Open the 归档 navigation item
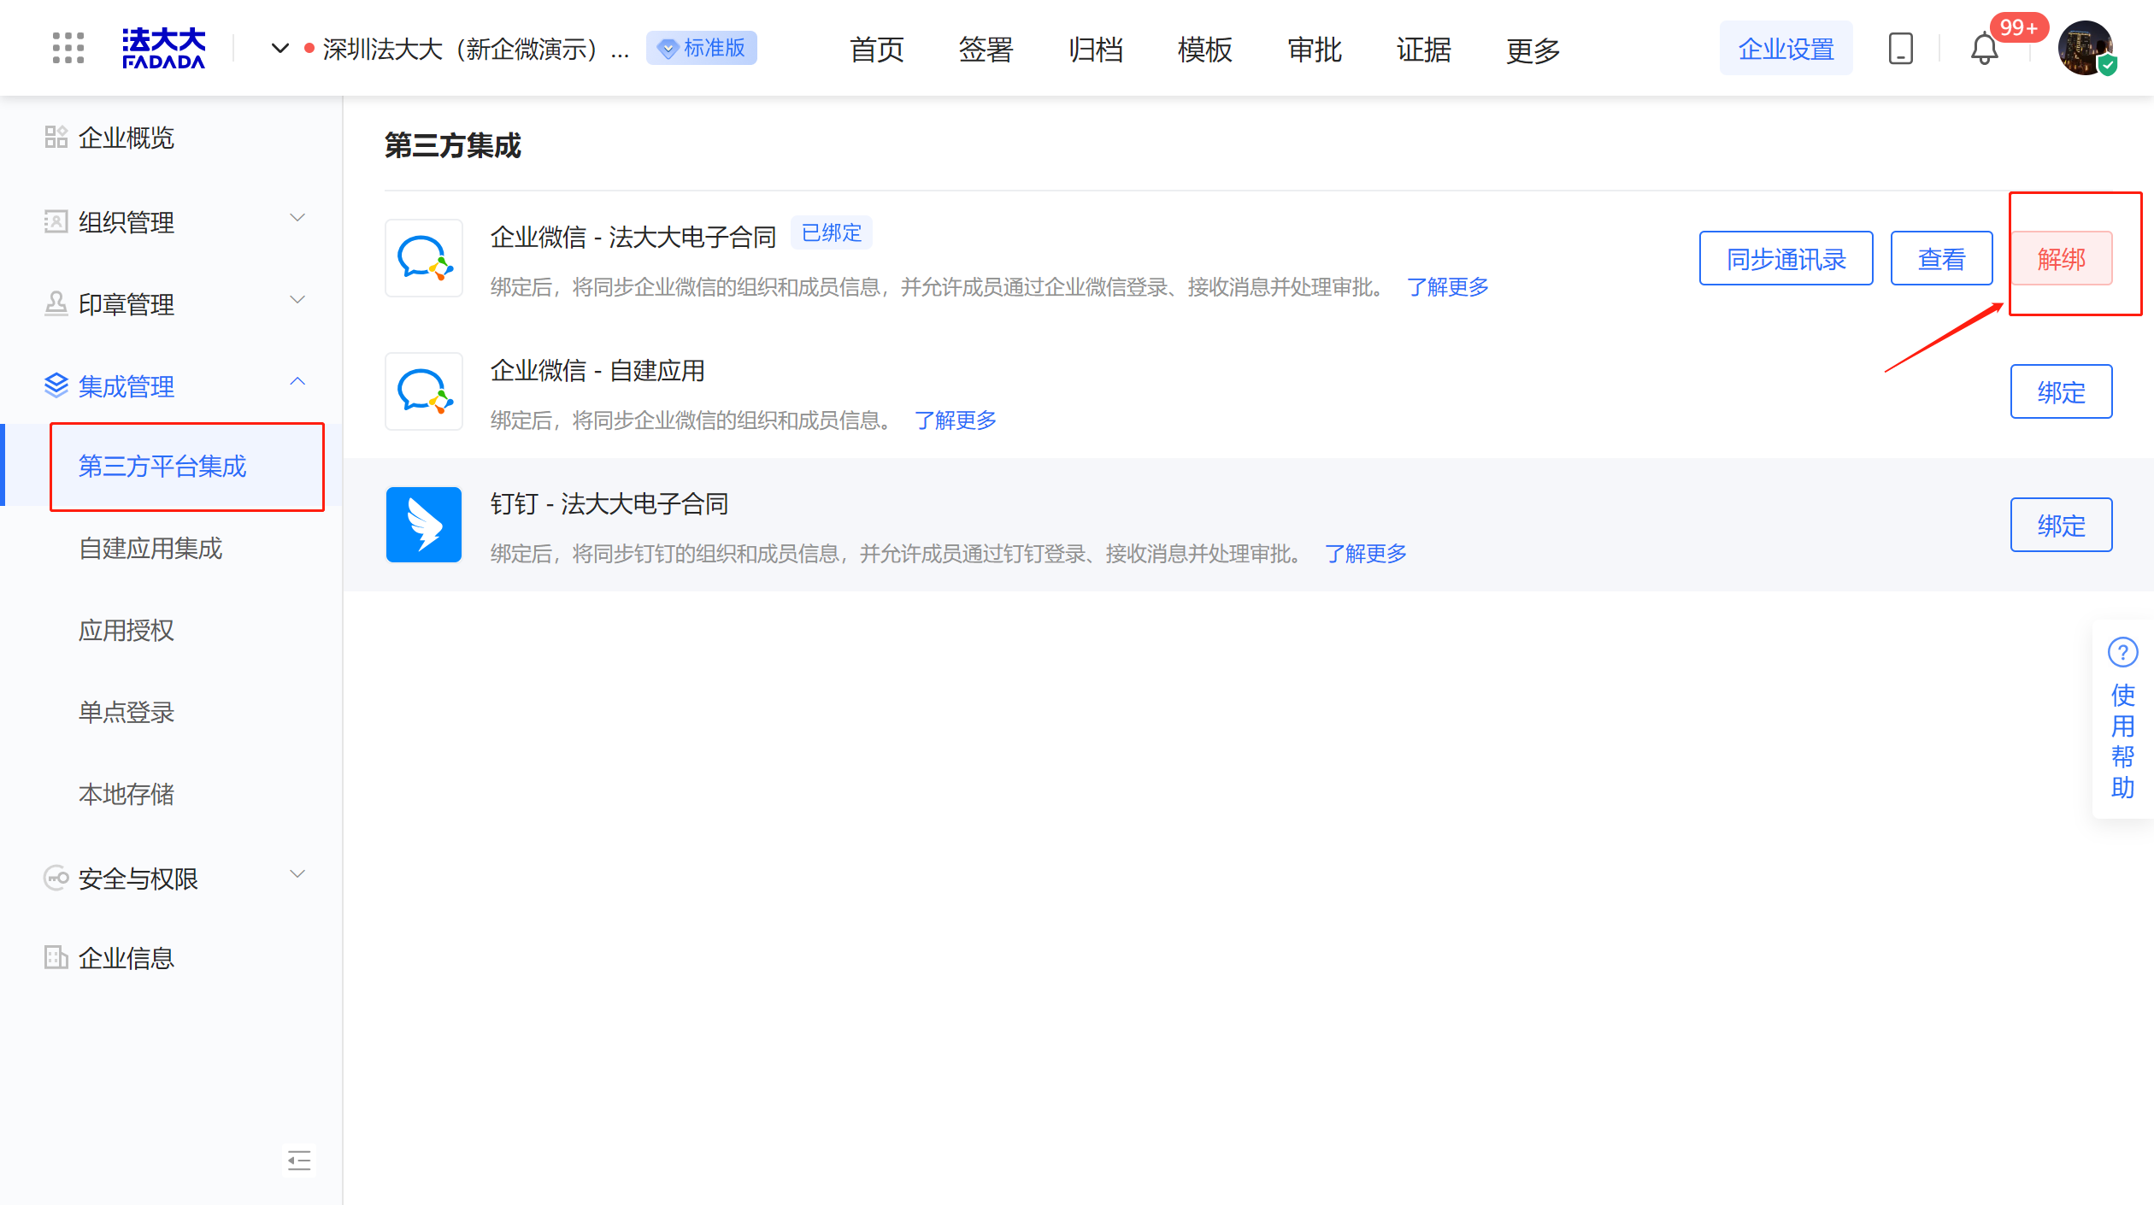Screen dimensions: 2154x1205 [x=1095, y=50]
